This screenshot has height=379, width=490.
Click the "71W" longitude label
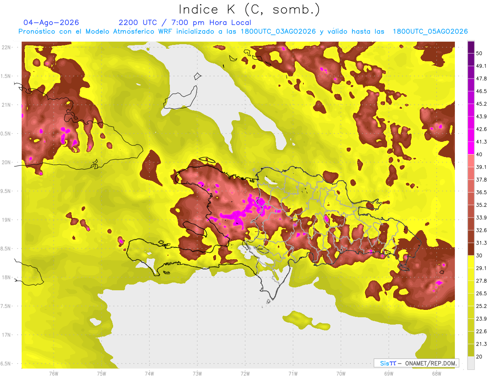tap(293, 374)
